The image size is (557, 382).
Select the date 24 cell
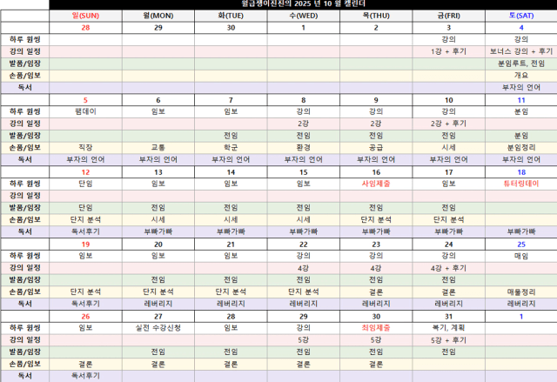coord(449,245)
